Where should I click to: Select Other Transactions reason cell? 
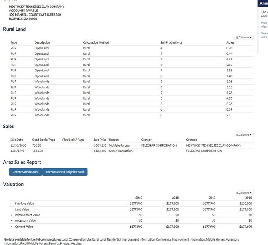(121, 151)
